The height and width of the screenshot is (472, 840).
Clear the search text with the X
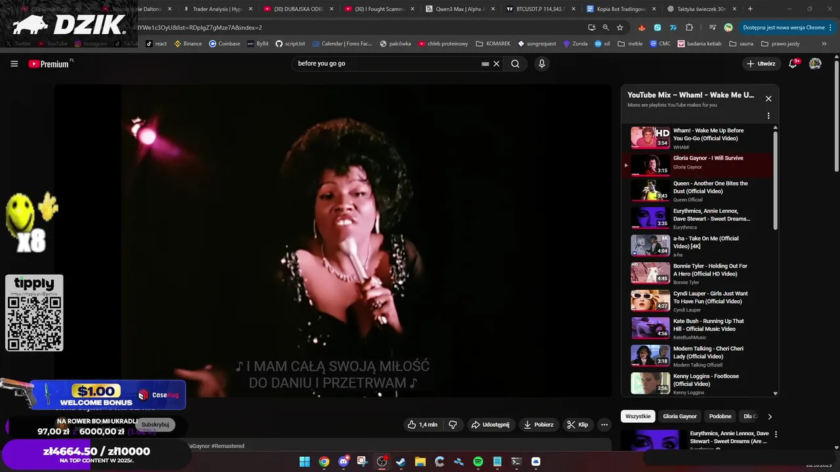pos(497,64)
